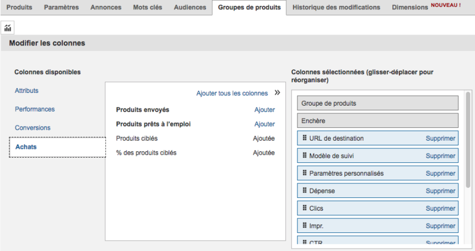Click the double-arrow icon next to Ajouter tous les colonnes
This screenshot has height=251, width=475.
click(278, 93)
